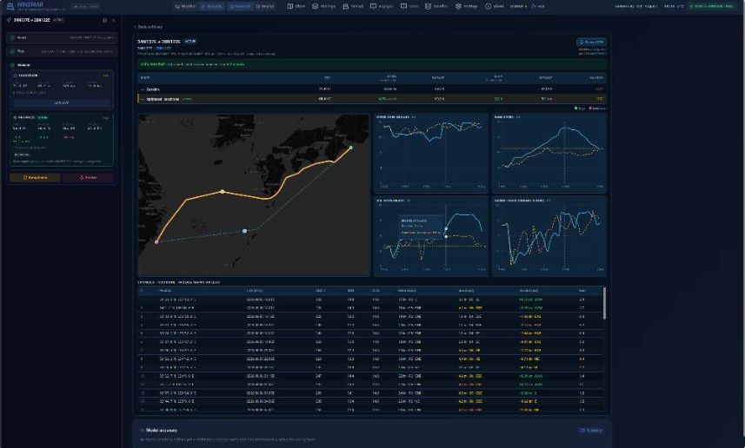Screen dimensions: 745x448
Task: Select the Optimized isochrone row in comparison table
Action: coord(371,99)
